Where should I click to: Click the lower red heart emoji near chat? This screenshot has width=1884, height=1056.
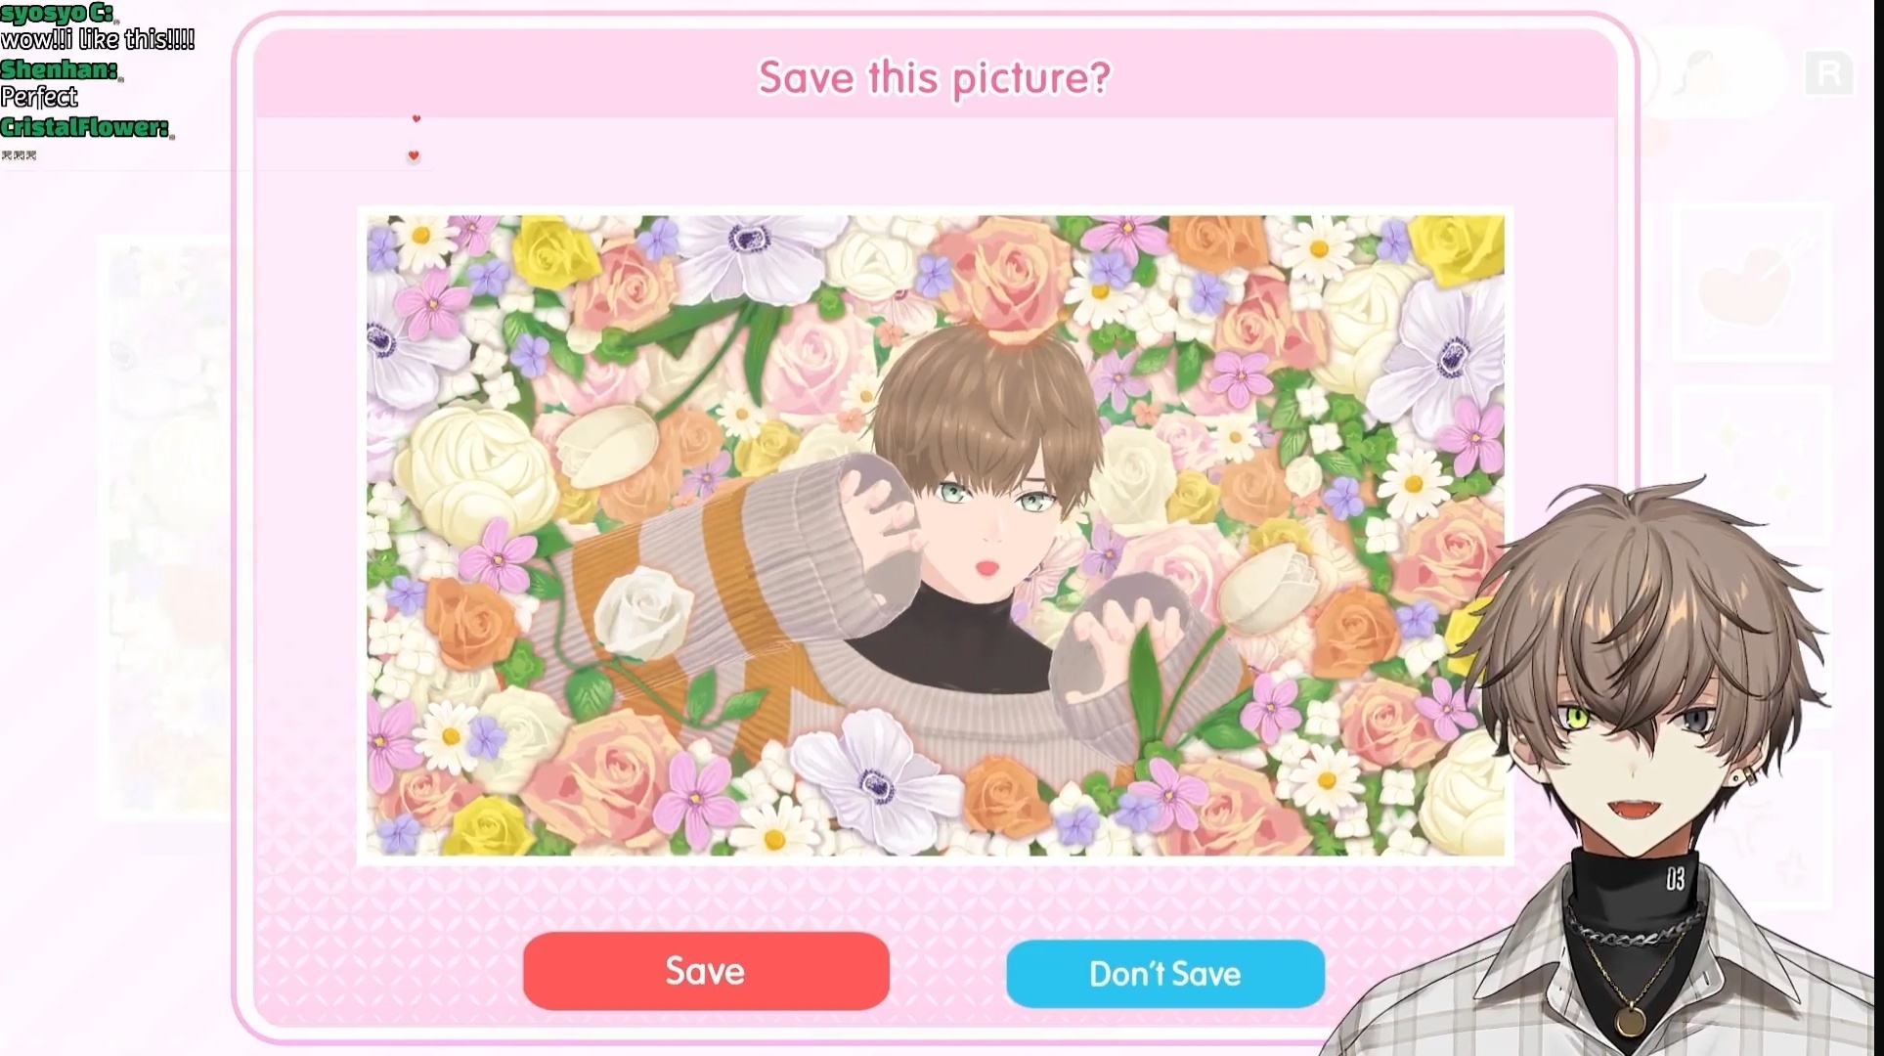point(414,155)
